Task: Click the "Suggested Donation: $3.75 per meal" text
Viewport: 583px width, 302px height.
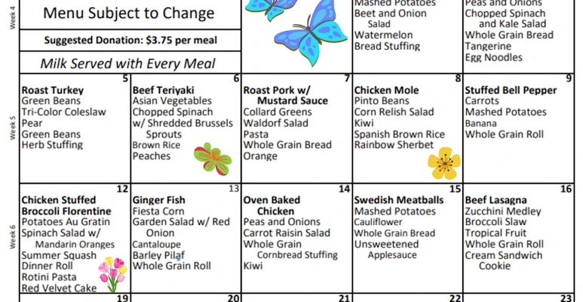Action: click(x=129, y=41)
